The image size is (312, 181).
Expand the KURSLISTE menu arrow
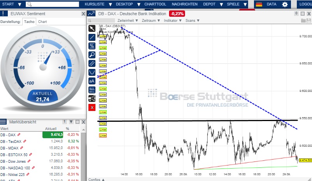coord(110,4)
